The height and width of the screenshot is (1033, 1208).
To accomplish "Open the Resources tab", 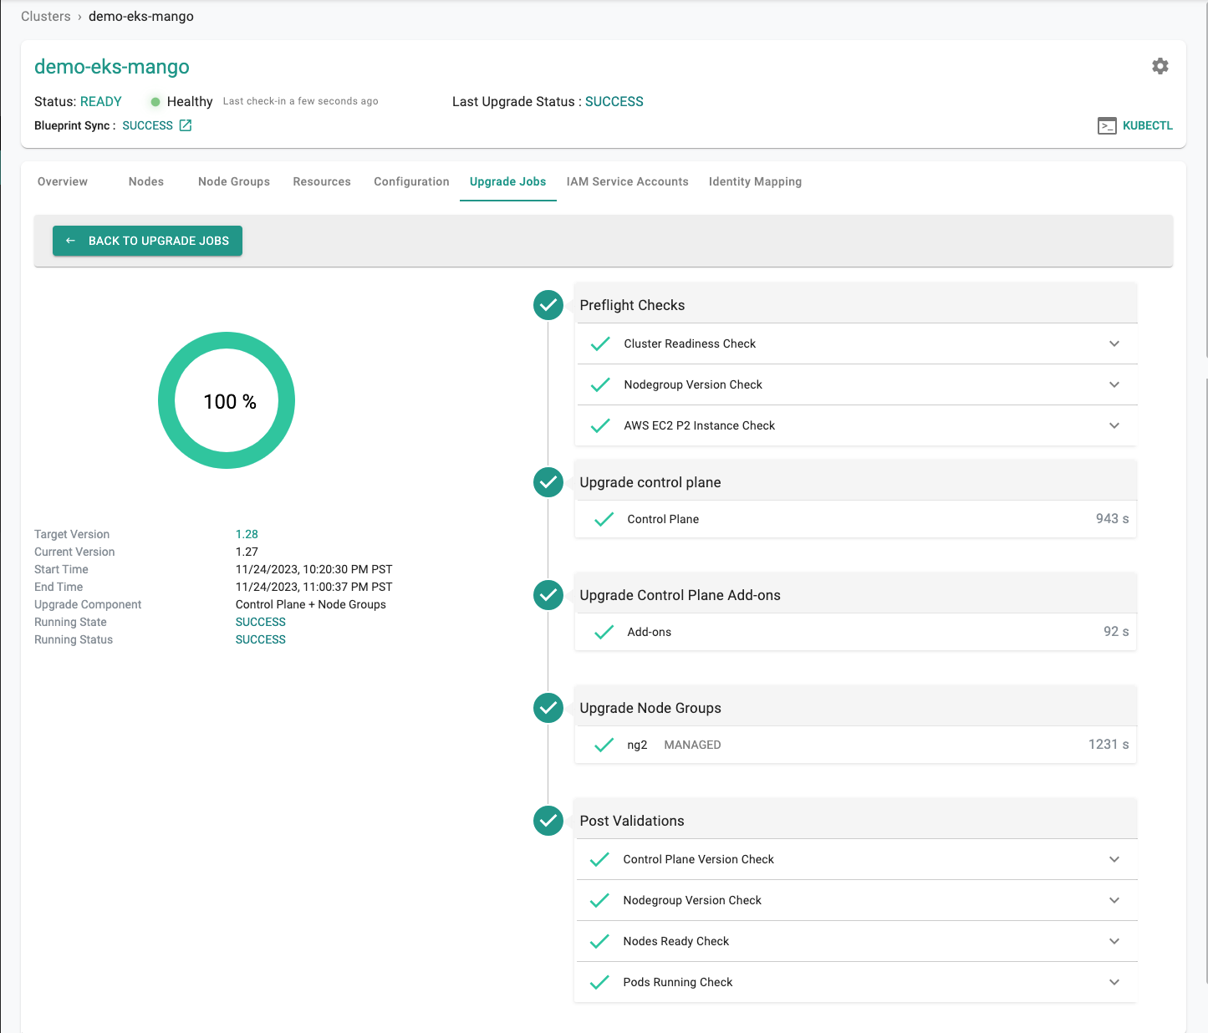I will pos(322,181).
